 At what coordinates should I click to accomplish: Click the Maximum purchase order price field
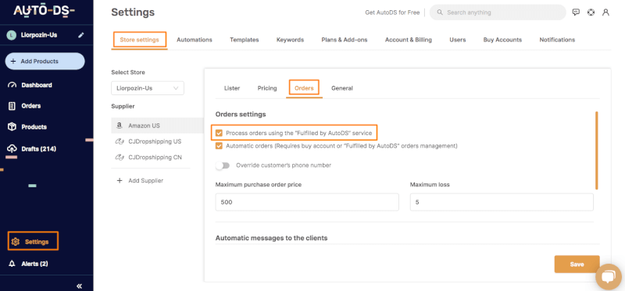pos(307,202)
